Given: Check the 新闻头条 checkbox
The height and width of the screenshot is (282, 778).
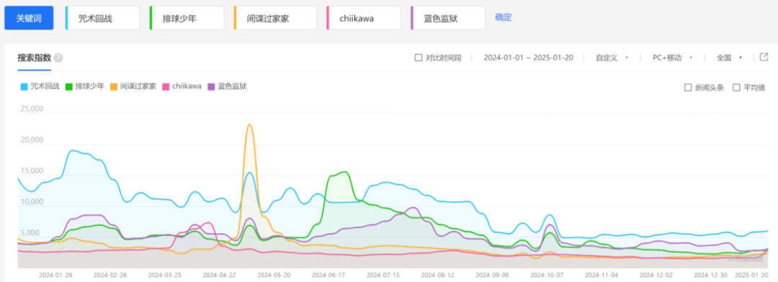Looking at the screenshot, I should click(x=688, y=88).
